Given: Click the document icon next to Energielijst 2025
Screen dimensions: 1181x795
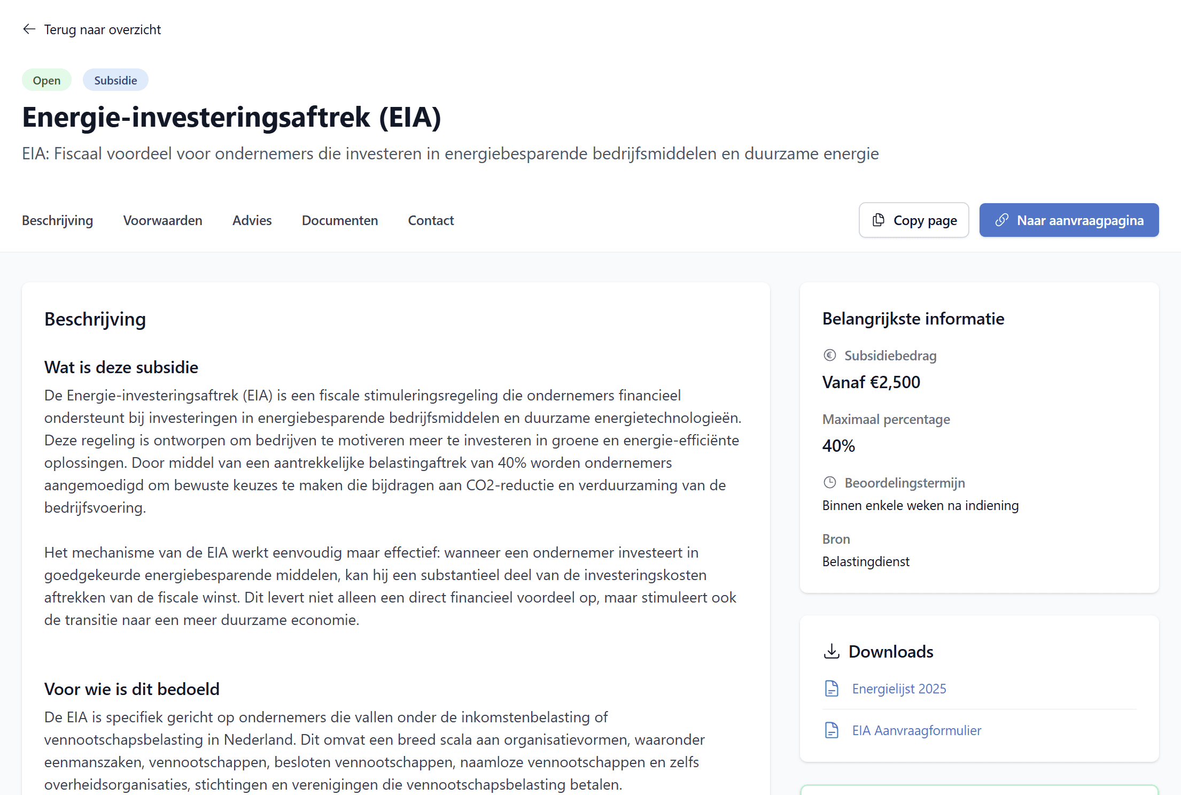Looking at the screenshot, I should tap(832, 689).
